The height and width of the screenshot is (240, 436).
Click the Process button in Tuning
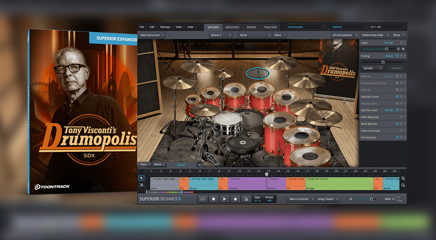pos(396,68)
